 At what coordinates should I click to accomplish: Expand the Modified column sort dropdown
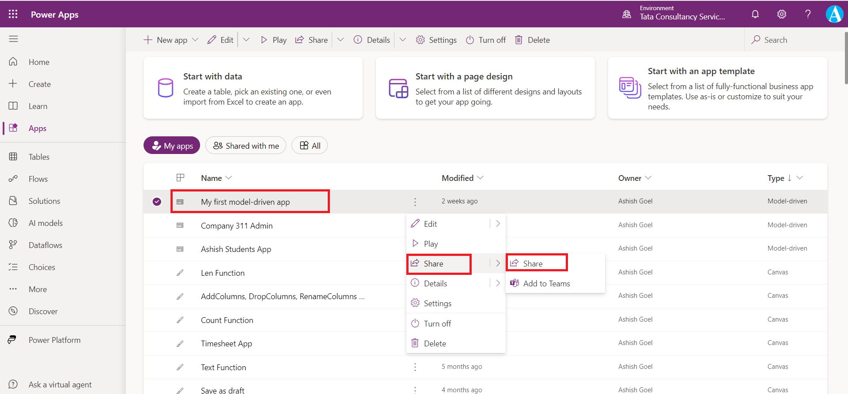[481, 178]
